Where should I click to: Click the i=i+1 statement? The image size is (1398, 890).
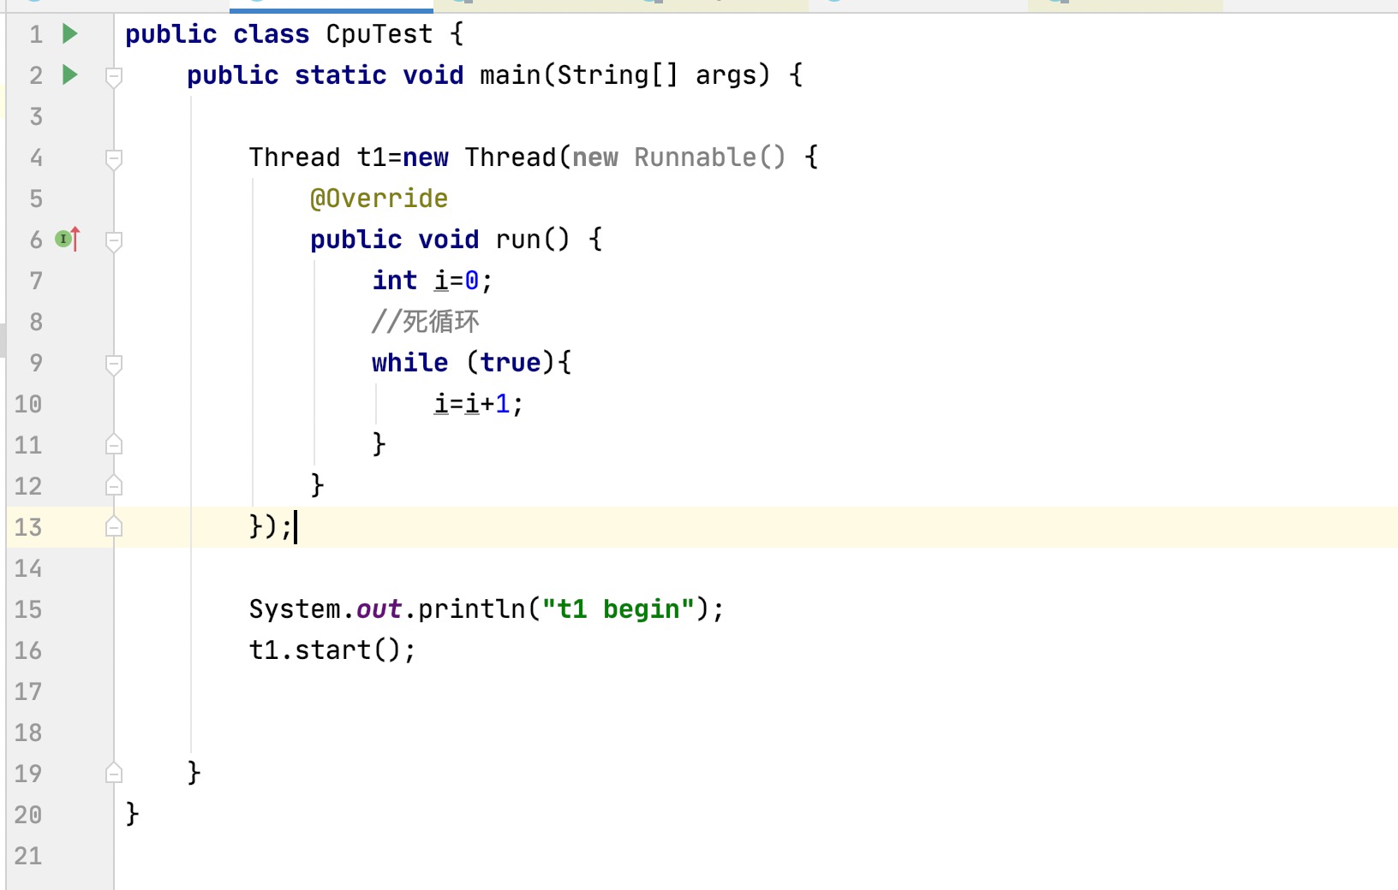pos(478,404)
